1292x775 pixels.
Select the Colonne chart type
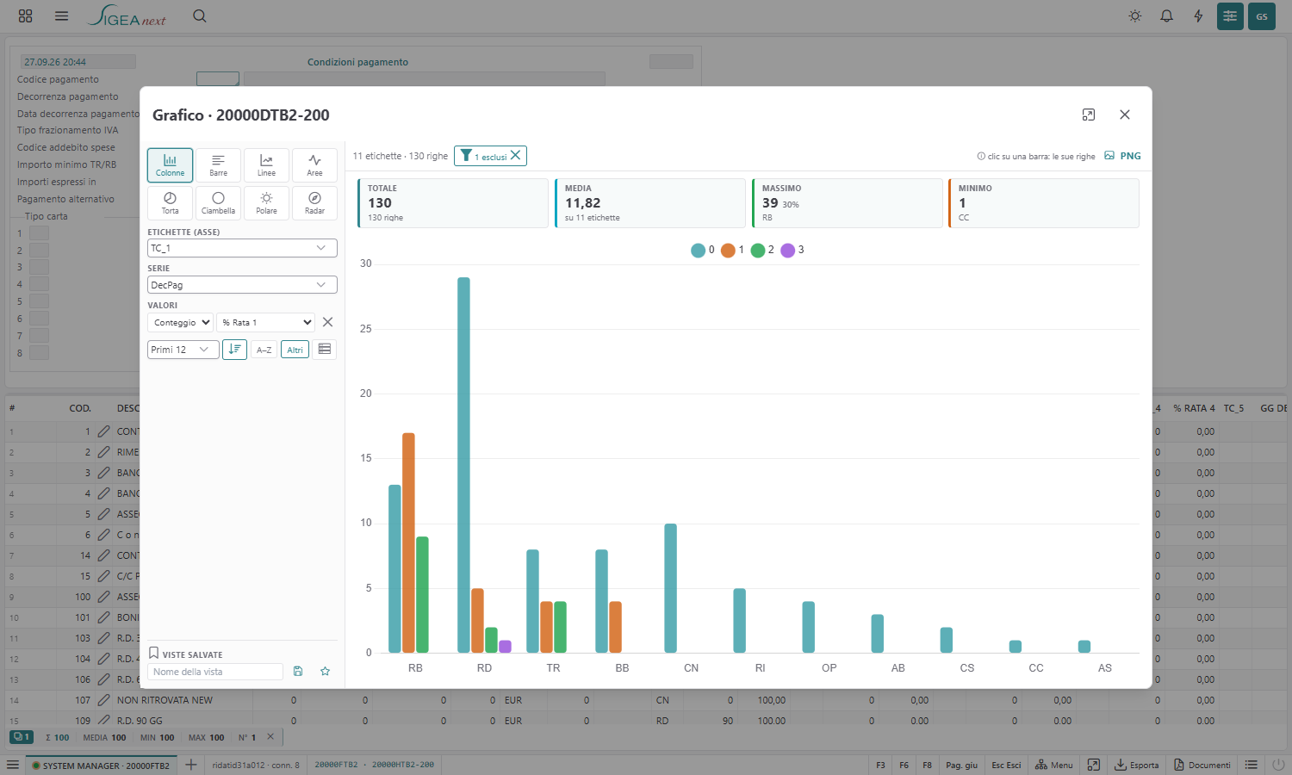(170, 165)
